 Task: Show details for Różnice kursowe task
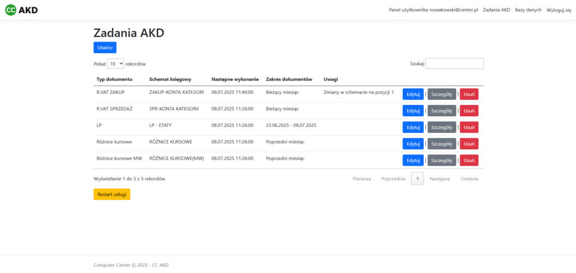(x=442, y=144)
